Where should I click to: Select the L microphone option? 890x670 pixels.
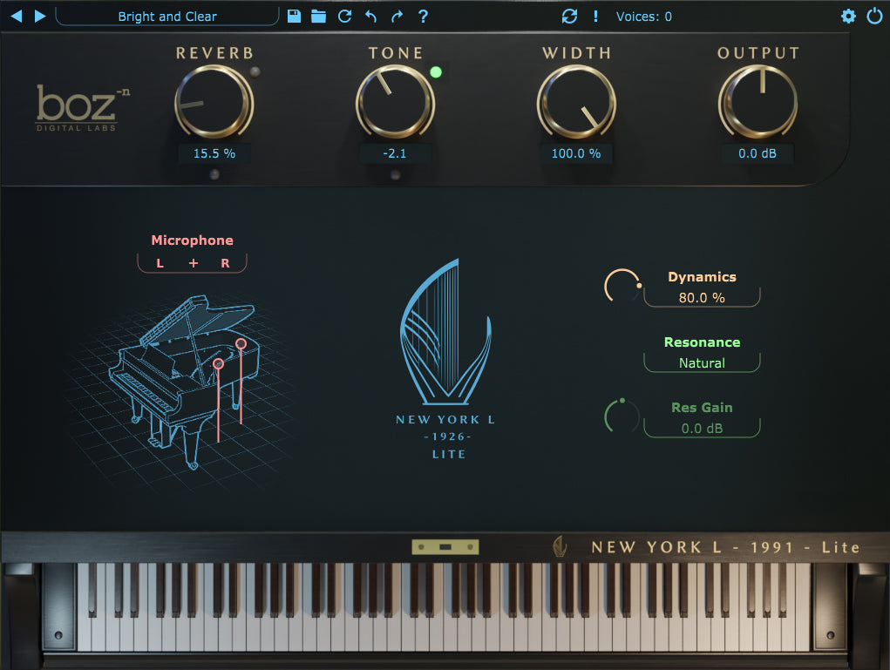pos(160,263)
